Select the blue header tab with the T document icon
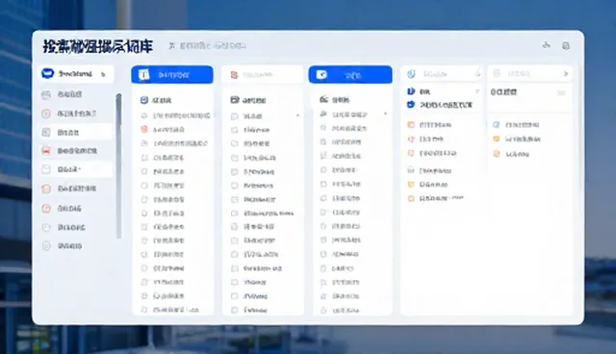The height and width of the screenshot is (354, 616). [172, 75]
